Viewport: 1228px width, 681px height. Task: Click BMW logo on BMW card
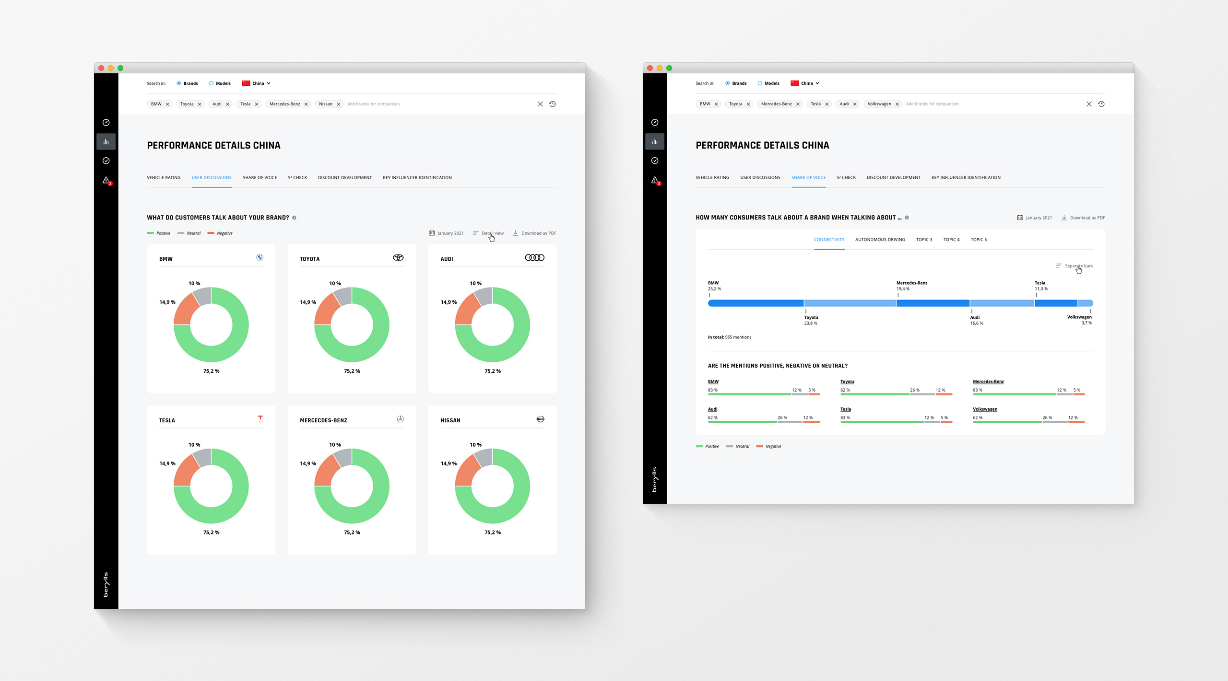click(x=260, y=257)
